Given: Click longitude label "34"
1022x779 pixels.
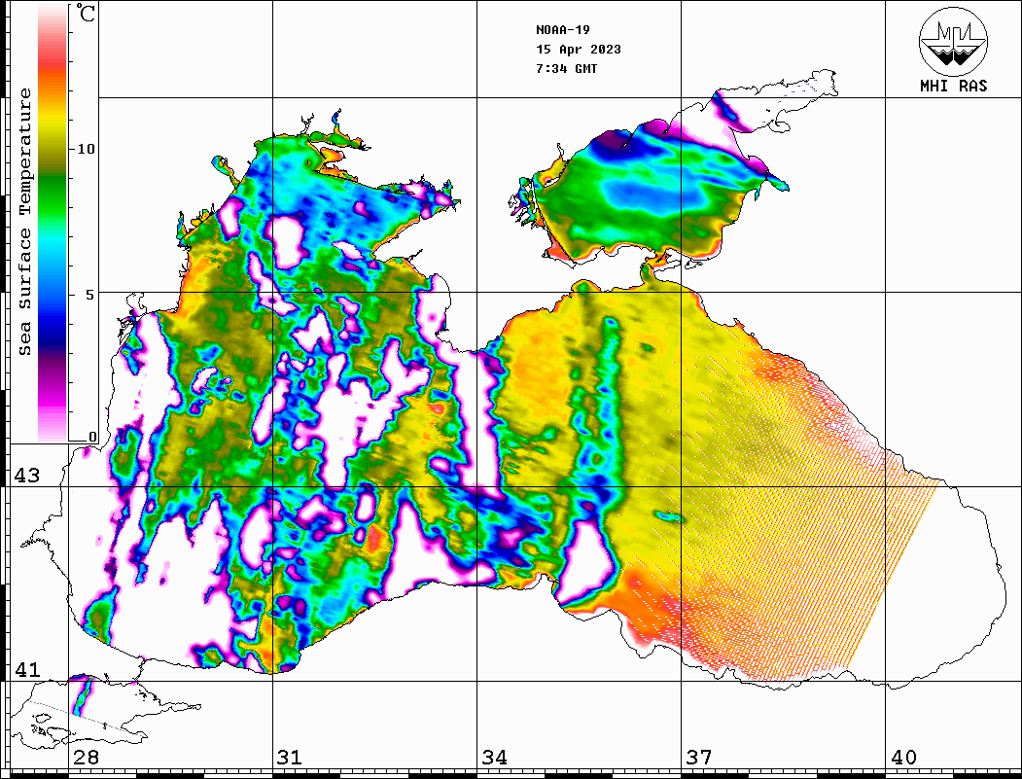Looking at the screenshot, I should click(494, 757).
